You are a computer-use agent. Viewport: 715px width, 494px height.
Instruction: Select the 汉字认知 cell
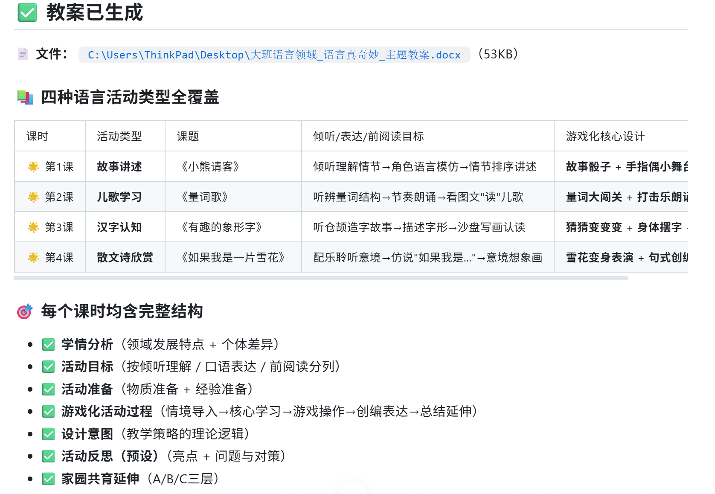pos(125,227)
